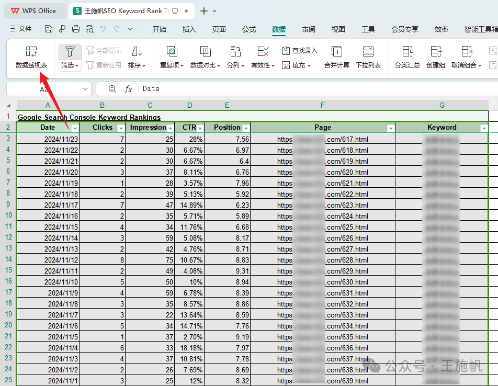Select row 10 header
Screen dimensions: 498x386
pos(8,215)
